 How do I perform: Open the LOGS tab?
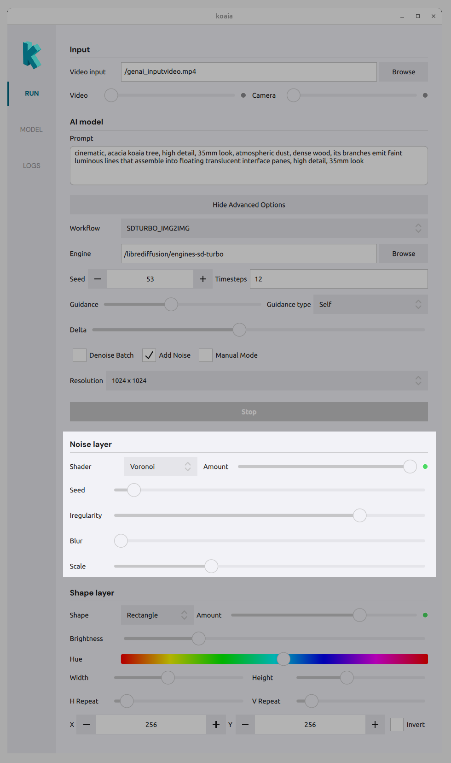[x=31, y=166]
